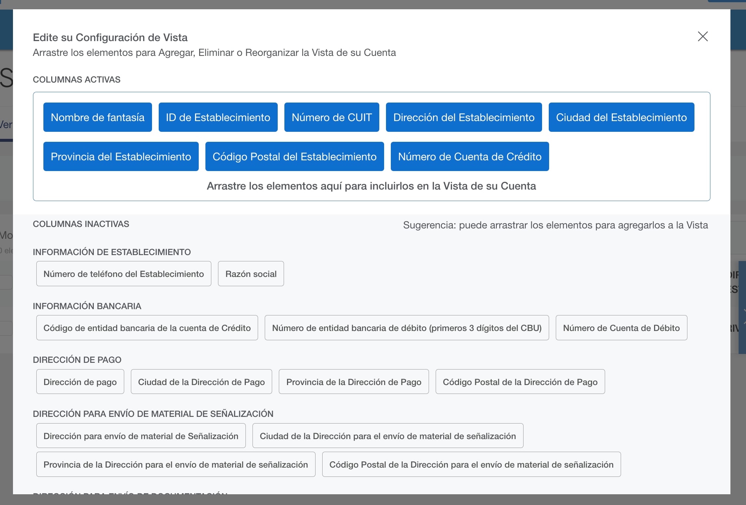Image resolution: width=746 pixels, height=505 pixels.
Task: Click the Dirección de pago inactive column
Action: point(80,381)
